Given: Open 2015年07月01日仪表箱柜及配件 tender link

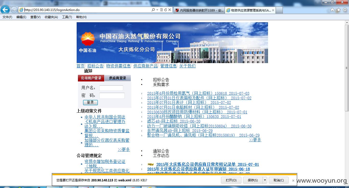Looking at the screenshot, I should pos(199,98).
